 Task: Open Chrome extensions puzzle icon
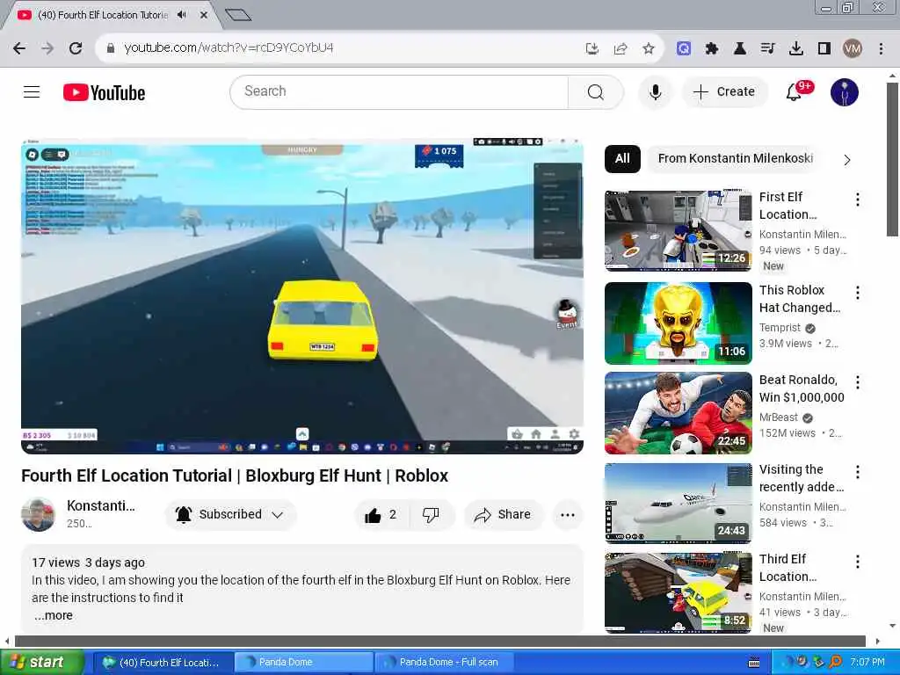tap(712, 48)
